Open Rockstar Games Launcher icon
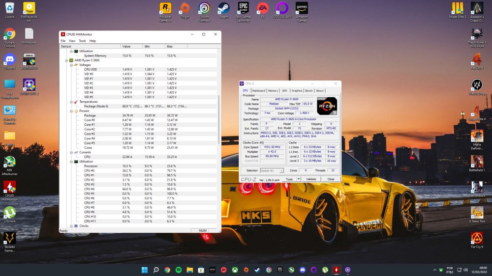 click(x=165, y=9)
